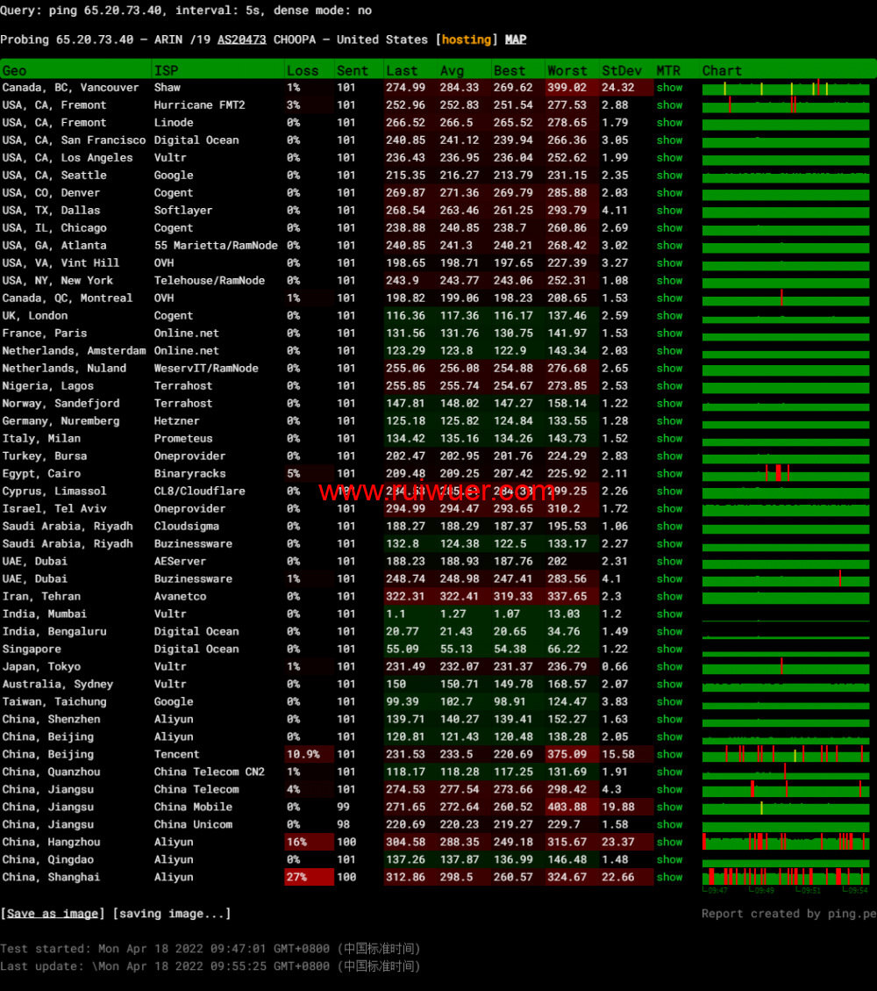Screen dimensions: 877x991
Task: Click the StDev column header
Action: 621,70
